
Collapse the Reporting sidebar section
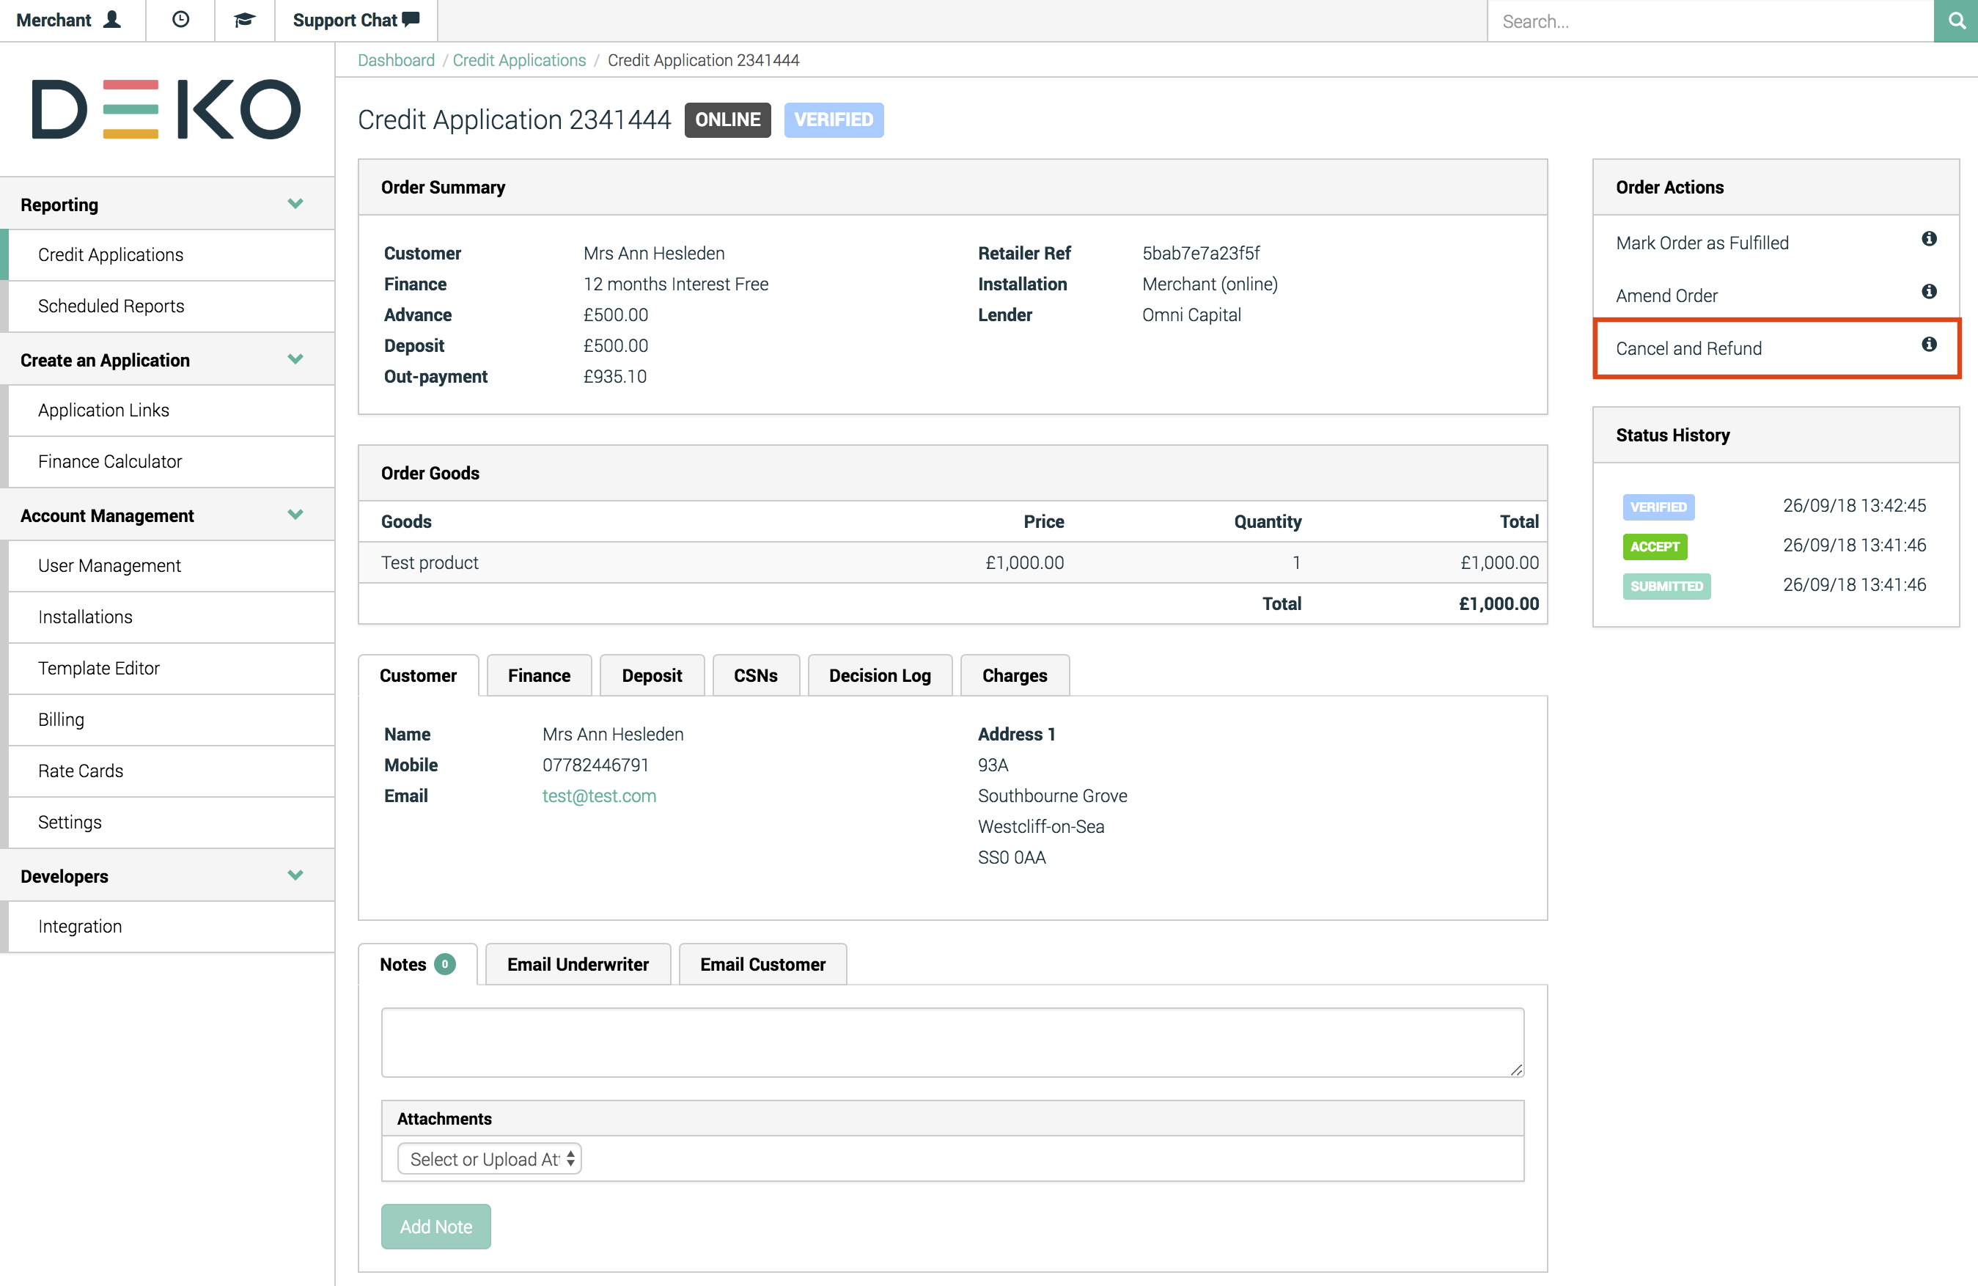295,204
